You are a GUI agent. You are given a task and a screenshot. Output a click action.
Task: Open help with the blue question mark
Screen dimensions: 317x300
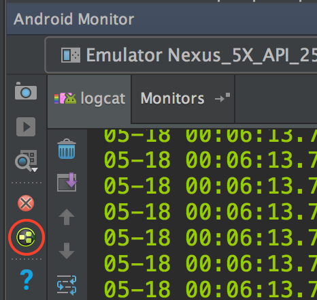pyautogui.click(x=27, y=280)
